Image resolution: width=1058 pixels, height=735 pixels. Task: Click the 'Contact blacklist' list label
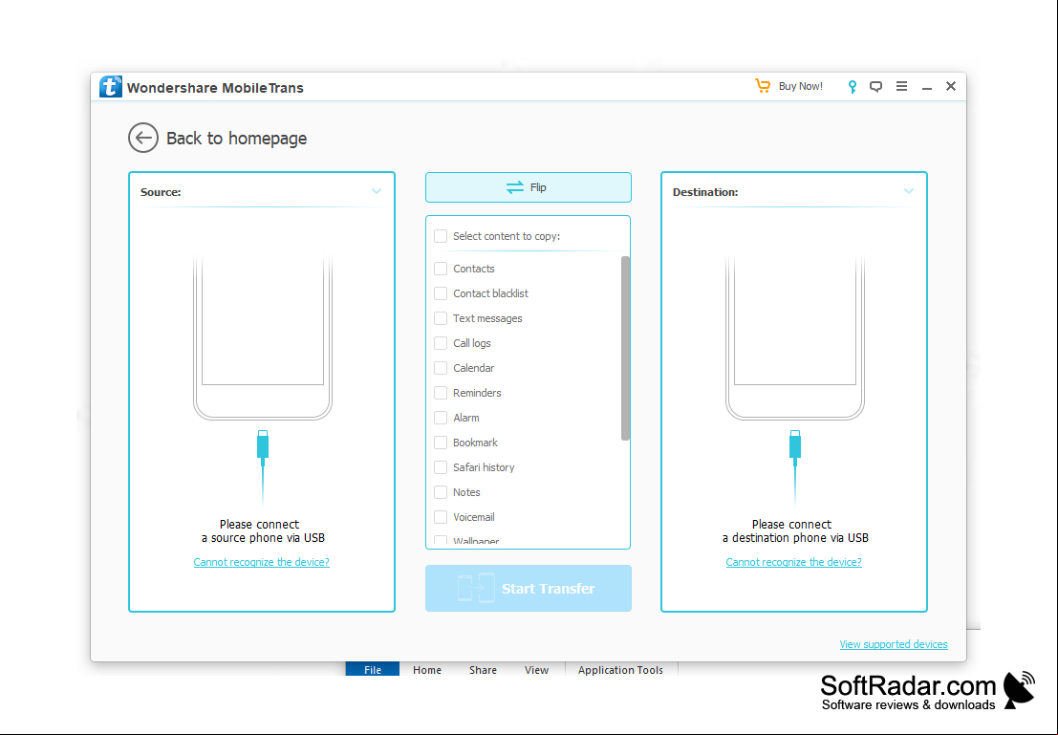490,293
